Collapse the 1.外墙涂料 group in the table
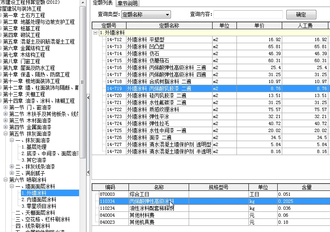Image resolution: width=330 pixels, height=232 pixels. [x=95, y=32]
